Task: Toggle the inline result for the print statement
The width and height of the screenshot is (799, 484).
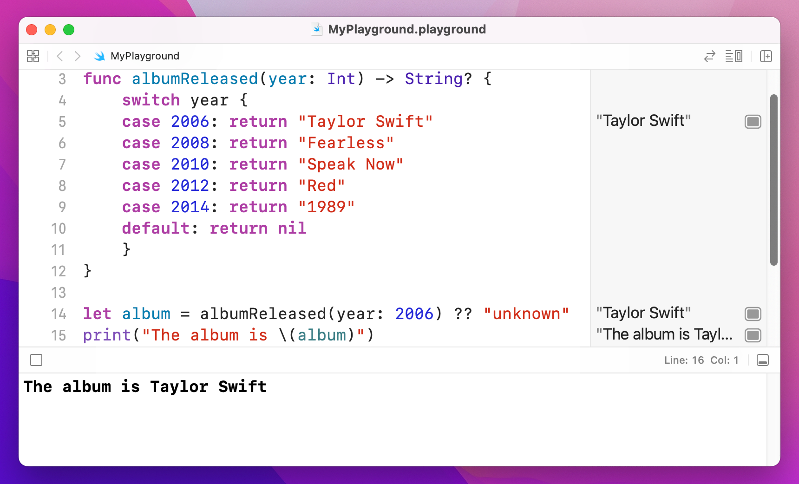Action: coord(752,335)
